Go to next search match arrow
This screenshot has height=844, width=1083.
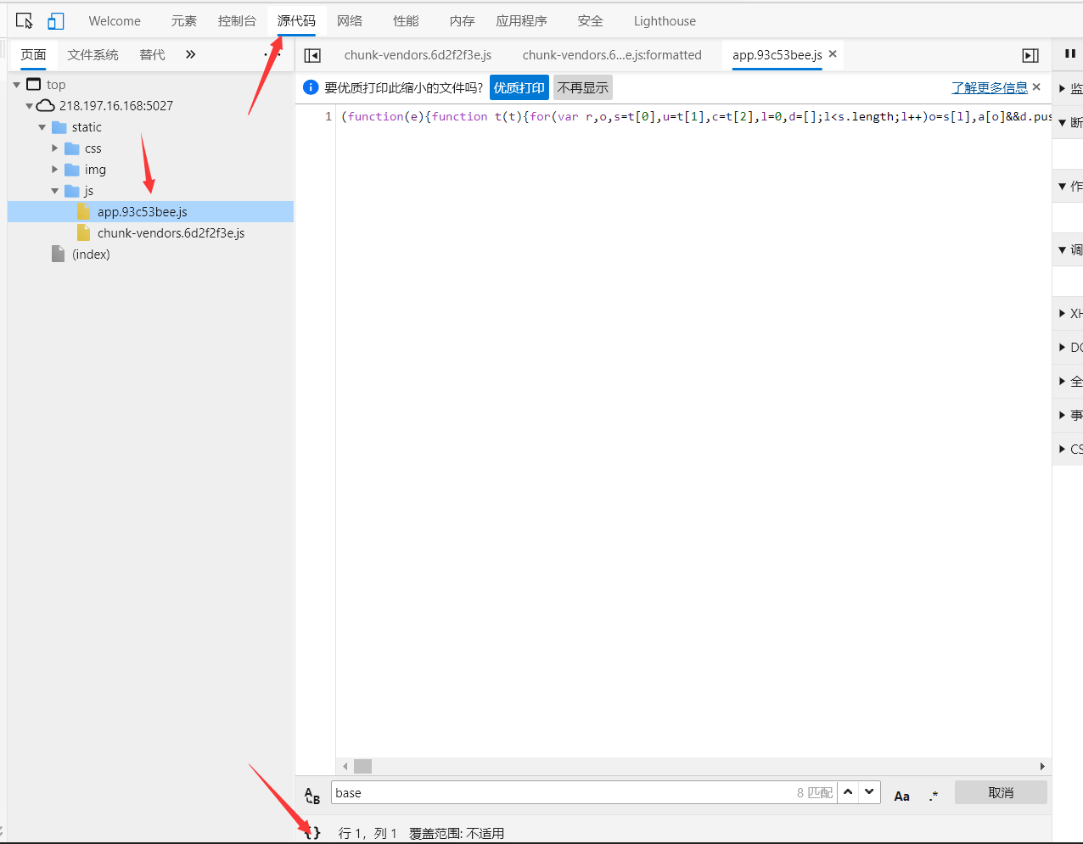click(x=869, y=792)
